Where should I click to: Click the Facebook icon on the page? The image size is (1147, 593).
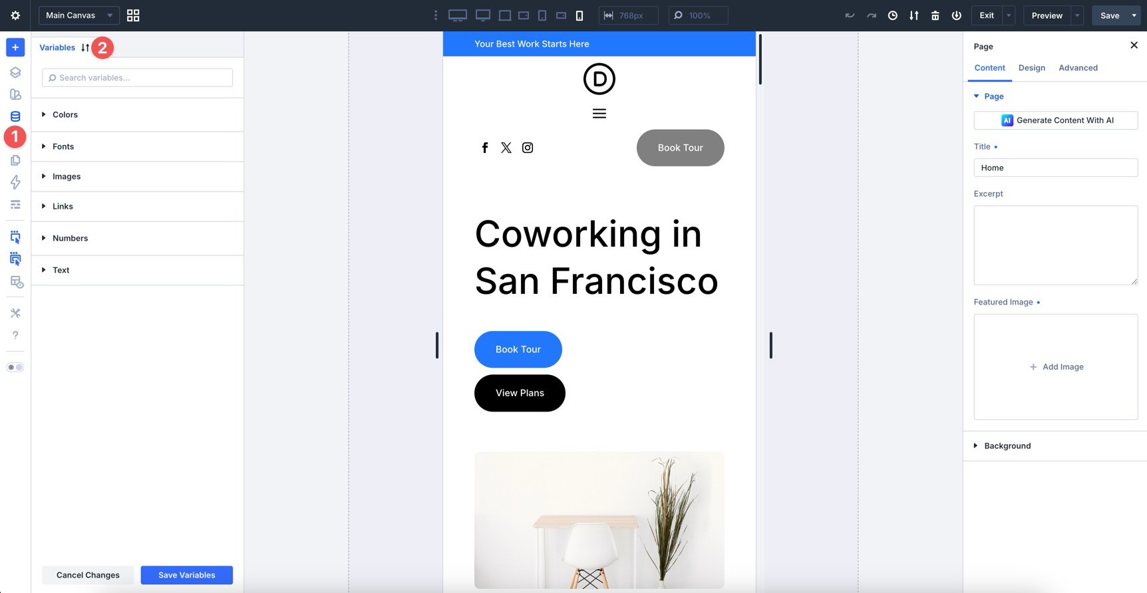coord(485,148)
